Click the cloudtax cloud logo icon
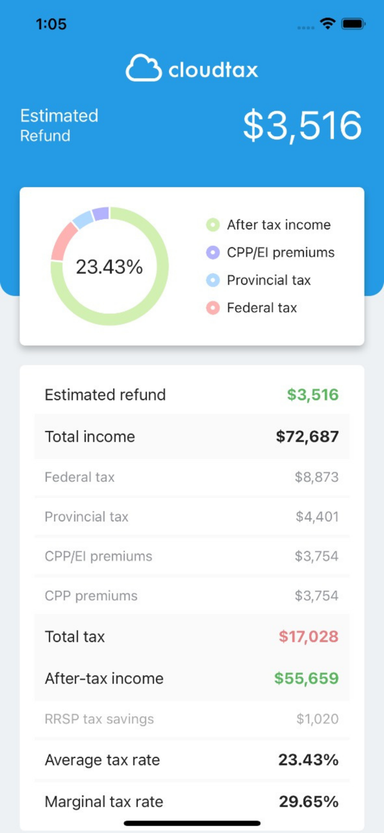Screen dimensions: 384x833 tap(144, 69)
